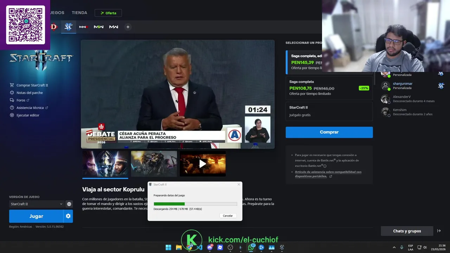Click the volume speaker icon in tray

click(x=425, y=247)
